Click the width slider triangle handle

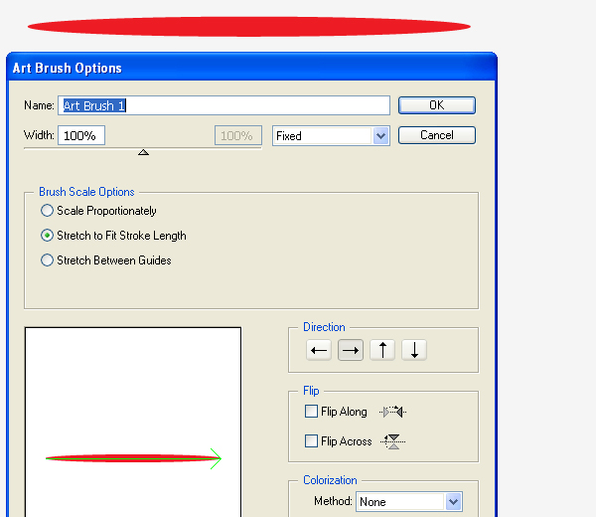143,152
